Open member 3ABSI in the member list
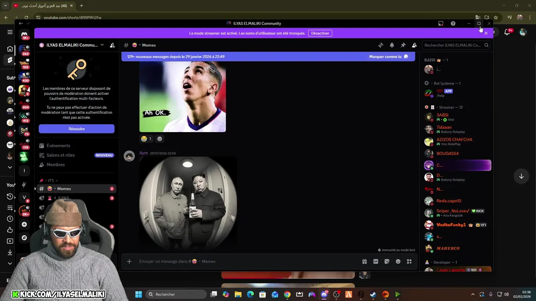 coord(456,117)
